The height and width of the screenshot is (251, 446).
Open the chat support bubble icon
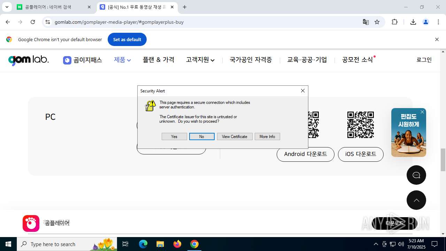(x=416, y=175)
